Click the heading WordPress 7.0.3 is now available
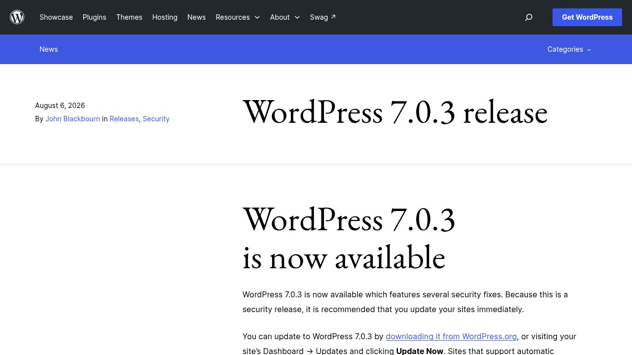This screenshot has width=632, height=355. tap(349, 238)
